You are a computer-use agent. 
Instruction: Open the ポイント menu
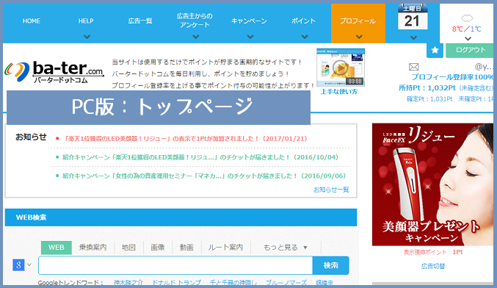coord(303,21)
